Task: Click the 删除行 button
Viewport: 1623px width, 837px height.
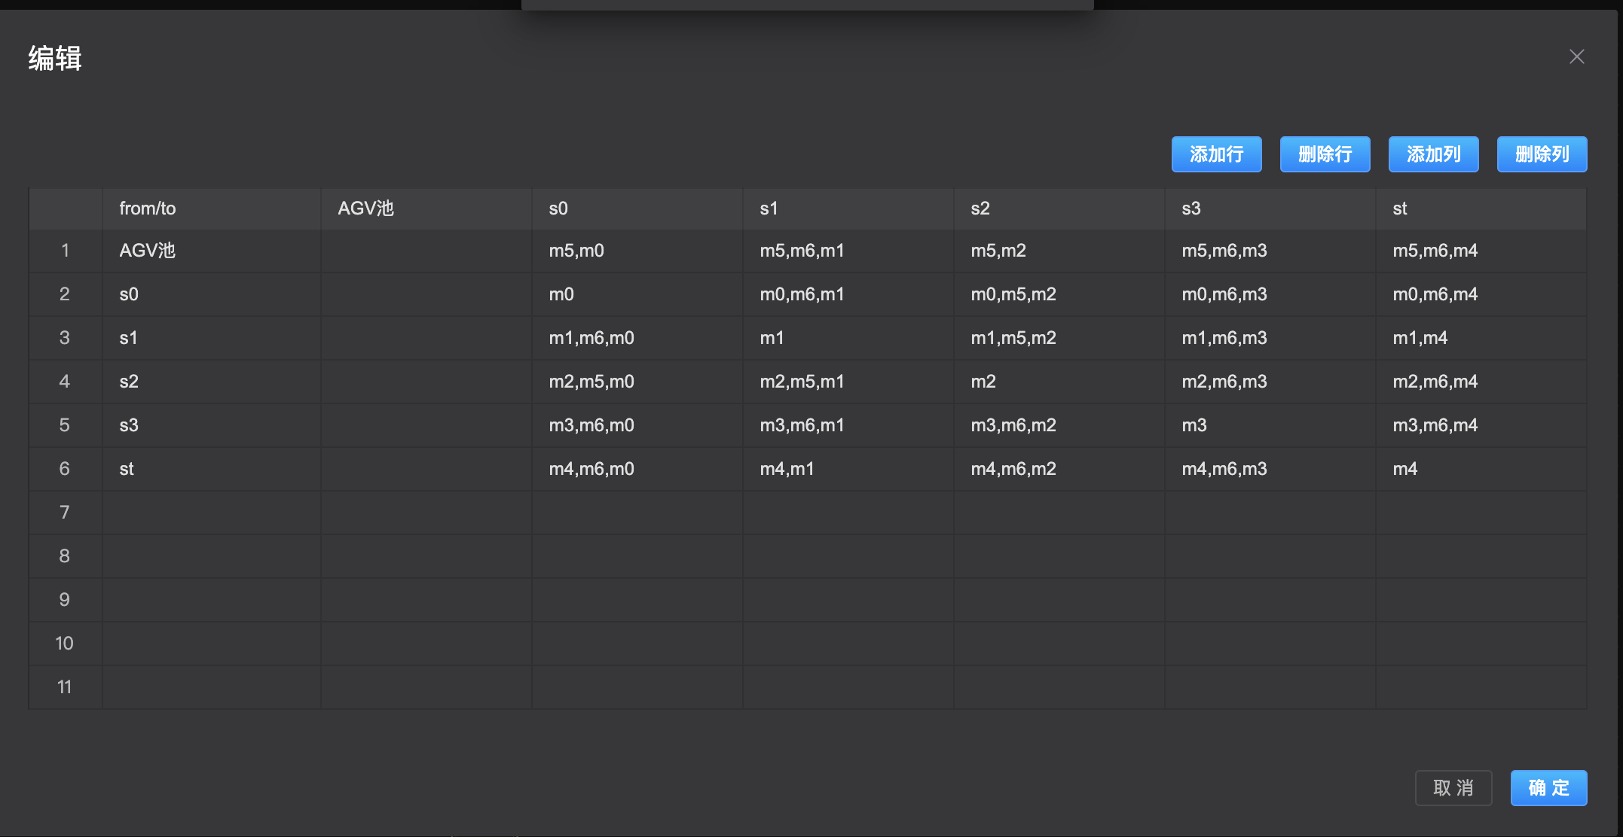Action: pos(1325,154)
